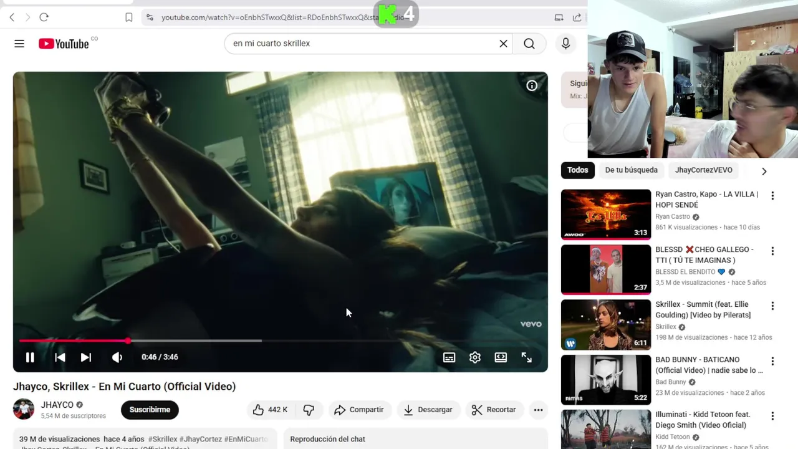Viewport: 798px width, 449px height.
Task: Click browser share icon in address bar
Action: click(577, 17)
